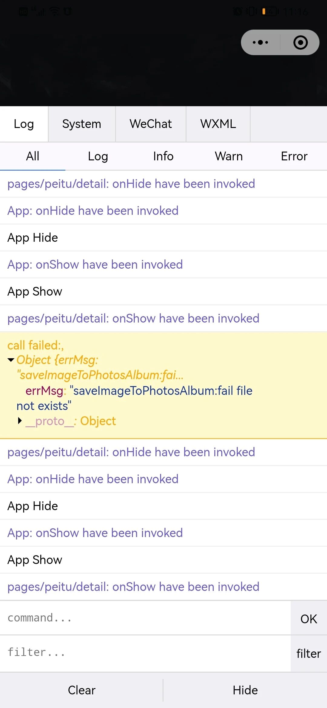
Task: Collapse the errMsg Object disclosure triangle
Action: [x=11, y=360]
